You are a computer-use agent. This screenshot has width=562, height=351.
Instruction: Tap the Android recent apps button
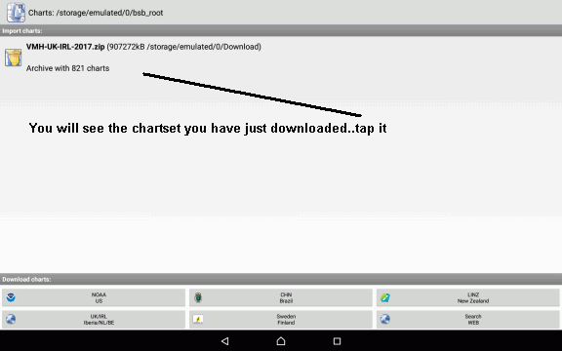click(x=337, y=341)
